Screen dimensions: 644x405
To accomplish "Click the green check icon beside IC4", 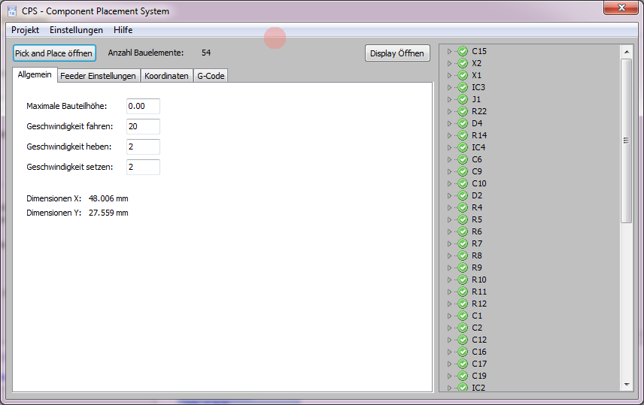I will pyautogui.click(x=463, y=147).
